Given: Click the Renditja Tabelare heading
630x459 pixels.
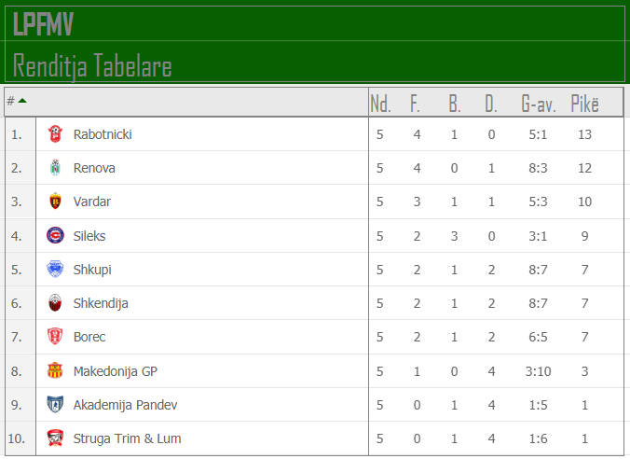Looking at the screenshot, I should pyautogui.click(x=92, y=65).
